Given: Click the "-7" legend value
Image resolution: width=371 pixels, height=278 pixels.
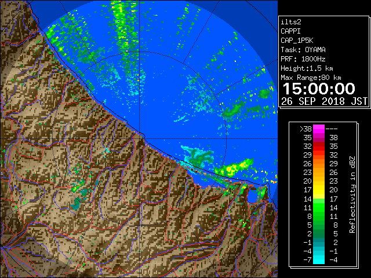Looking at the screenshot, I should (x=307, y=260).
